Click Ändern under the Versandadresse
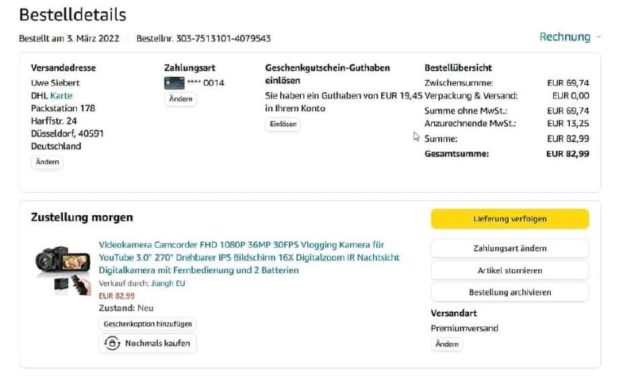635x381 pixels. [x=48, y=162]
